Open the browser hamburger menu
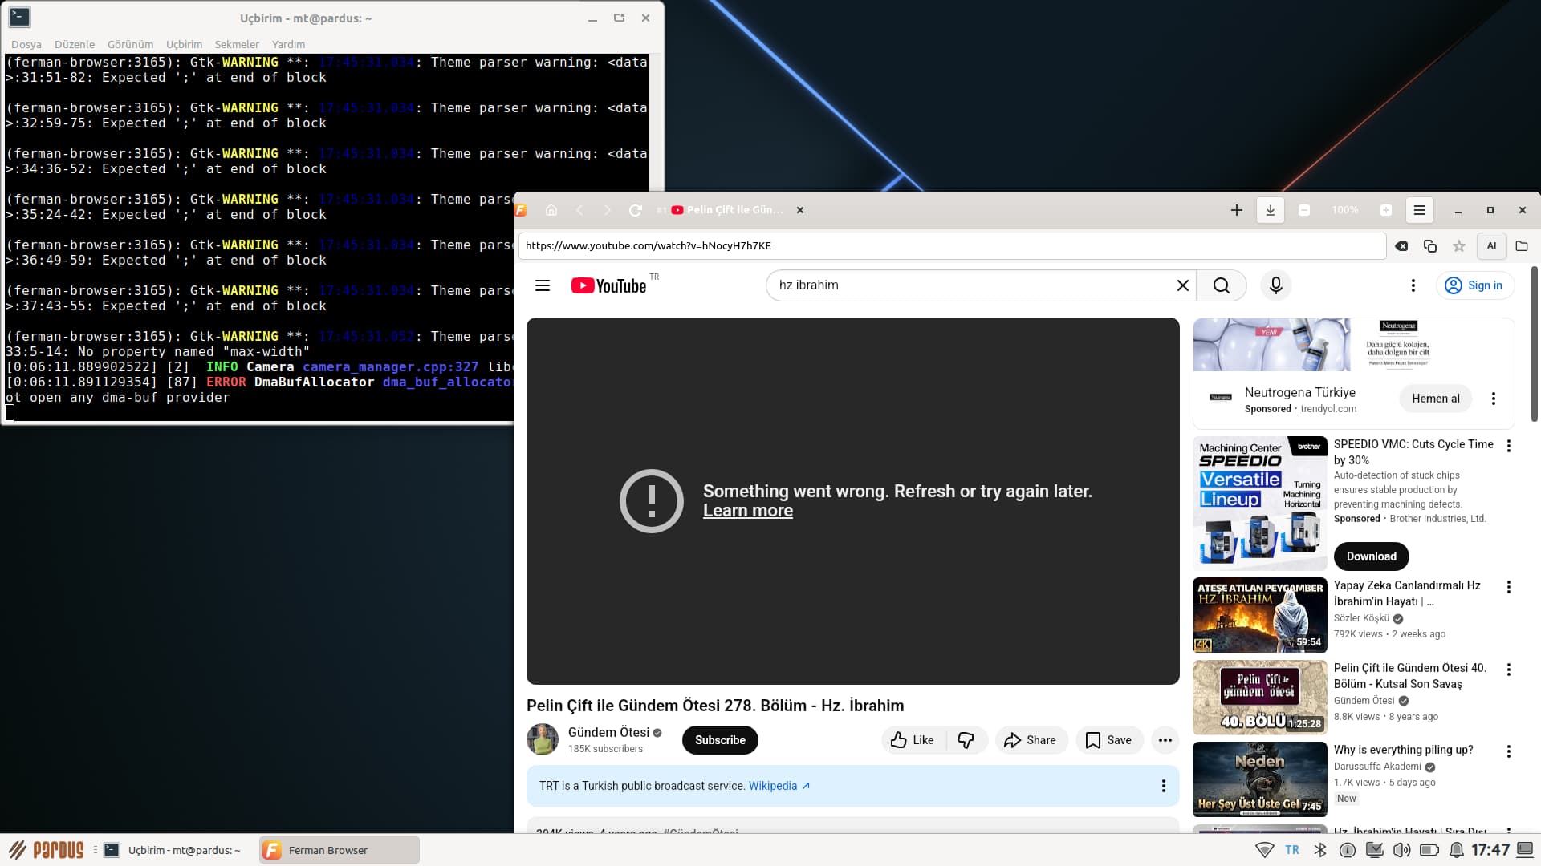This screenshot has height=866, width=1541. (1419, 210)
